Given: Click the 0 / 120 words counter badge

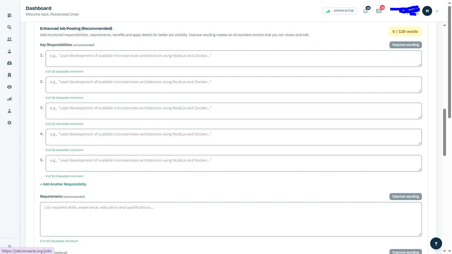Looking at the screenshot, I should click(405, 31).
